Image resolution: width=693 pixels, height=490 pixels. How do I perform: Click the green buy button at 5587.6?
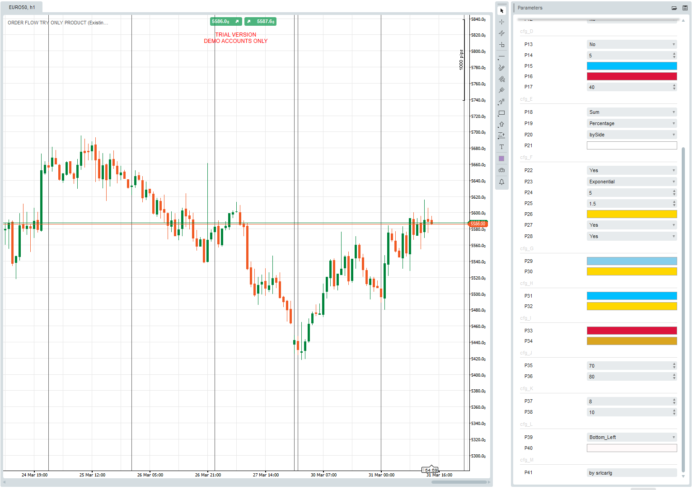(x=260, y=21)
